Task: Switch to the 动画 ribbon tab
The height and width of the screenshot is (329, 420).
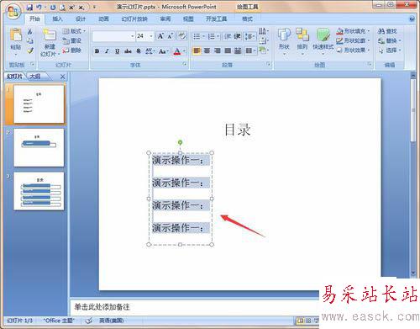Action: point(103,19)
